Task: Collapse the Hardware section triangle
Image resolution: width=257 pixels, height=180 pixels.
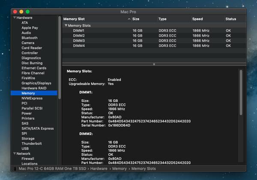Action: [15, 18]
